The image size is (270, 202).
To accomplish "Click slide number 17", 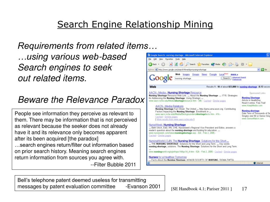I will pyautogui.click(x=244, y=189).
